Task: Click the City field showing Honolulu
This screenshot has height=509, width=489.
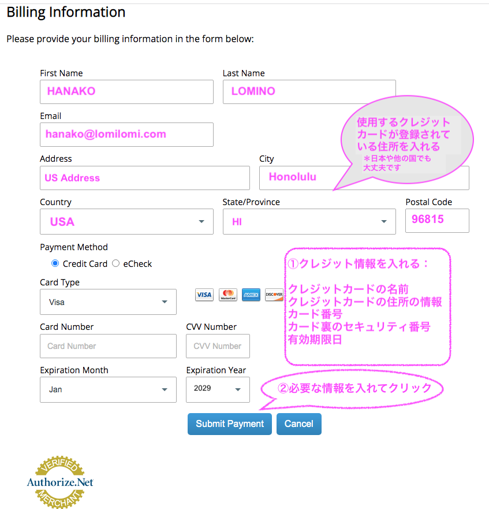Action: [364, 178]
